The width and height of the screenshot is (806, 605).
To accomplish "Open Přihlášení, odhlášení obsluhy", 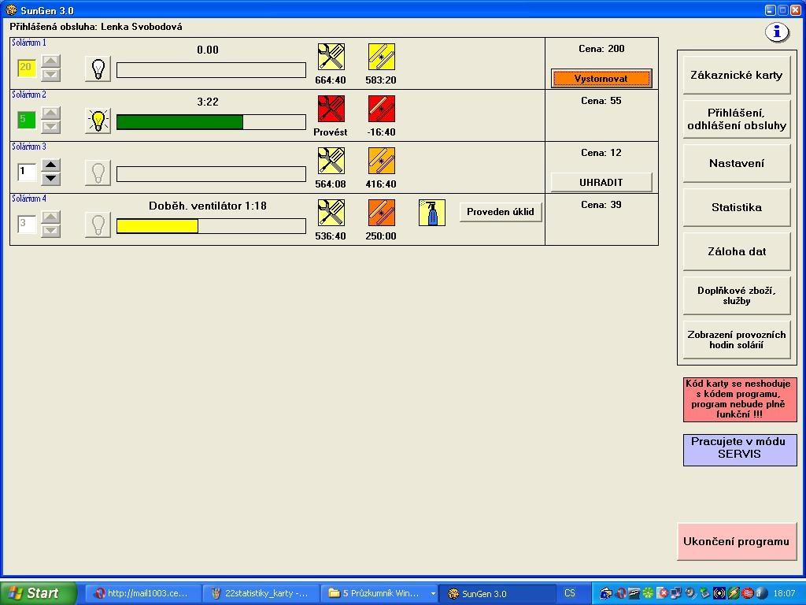I will point(736,120).
